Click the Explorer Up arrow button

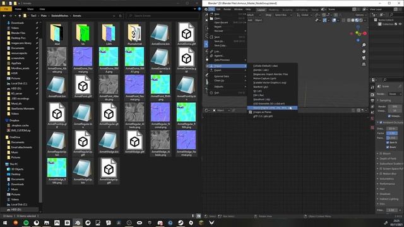point(20,16)
